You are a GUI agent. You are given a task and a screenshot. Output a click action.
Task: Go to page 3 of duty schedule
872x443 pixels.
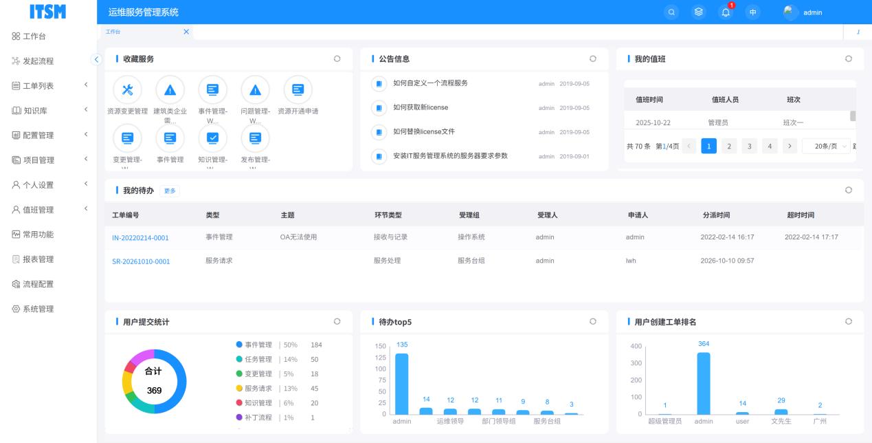click(749, 146)
